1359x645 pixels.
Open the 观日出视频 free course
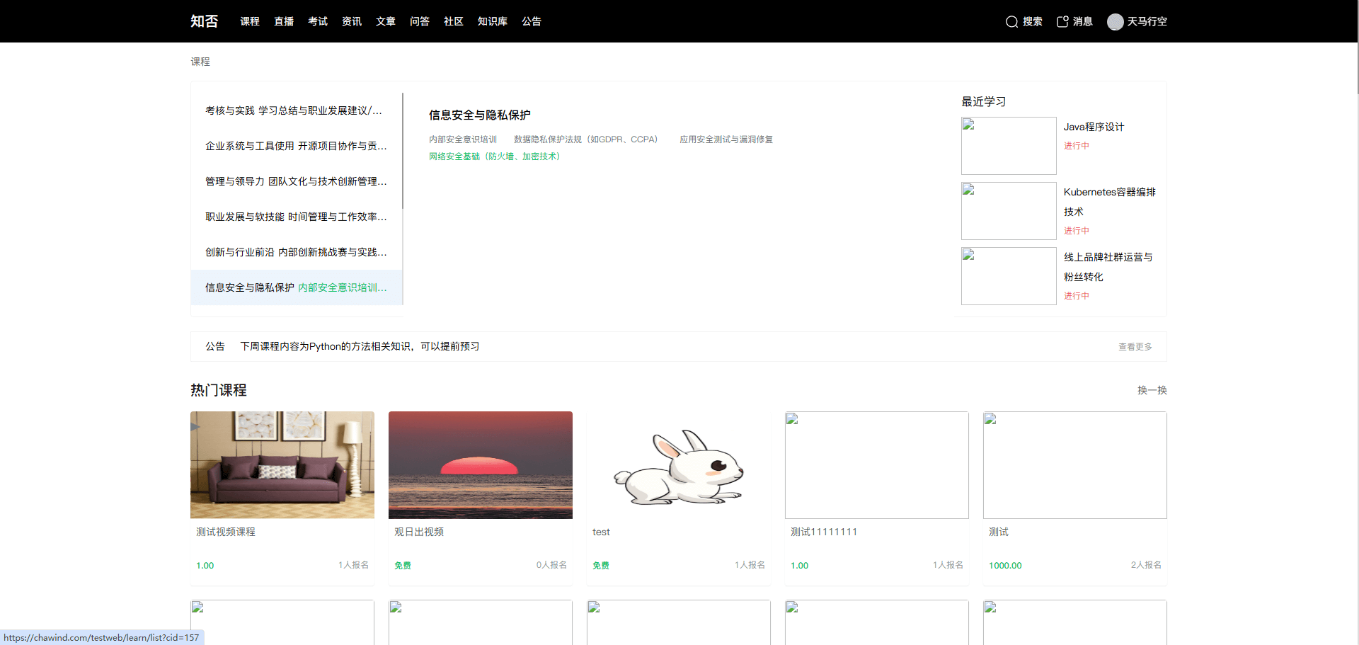tap(480, 465)
